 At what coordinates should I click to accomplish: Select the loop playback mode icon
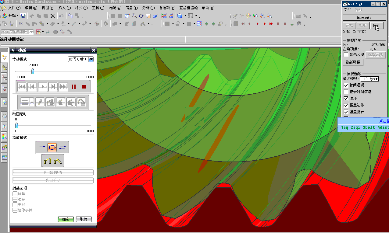coord(52,147)
